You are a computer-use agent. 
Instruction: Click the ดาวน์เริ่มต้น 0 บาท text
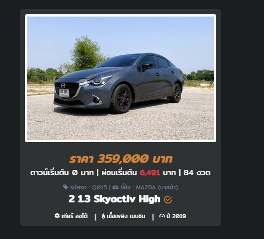(62, 173)
